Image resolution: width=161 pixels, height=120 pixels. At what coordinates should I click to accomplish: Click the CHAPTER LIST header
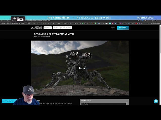click(86, 100)
